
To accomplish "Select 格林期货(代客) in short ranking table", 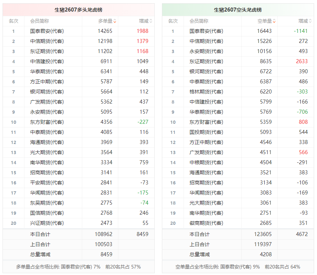I will (206, 92).
